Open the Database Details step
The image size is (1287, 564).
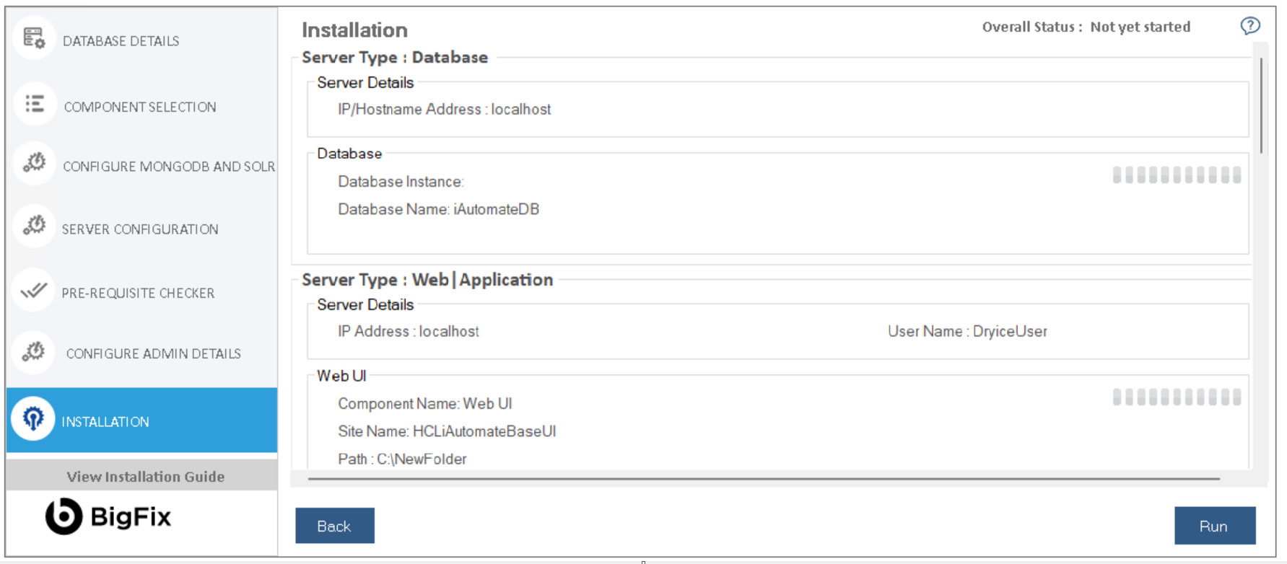pyautogui.click(x=121, y=41)
